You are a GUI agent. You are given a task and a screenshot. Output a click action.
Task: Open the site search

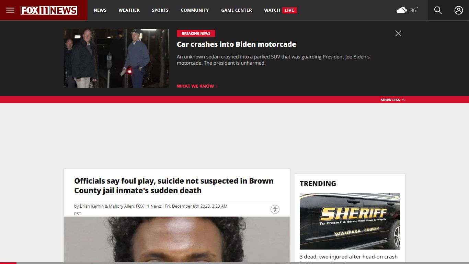point(437,10)
